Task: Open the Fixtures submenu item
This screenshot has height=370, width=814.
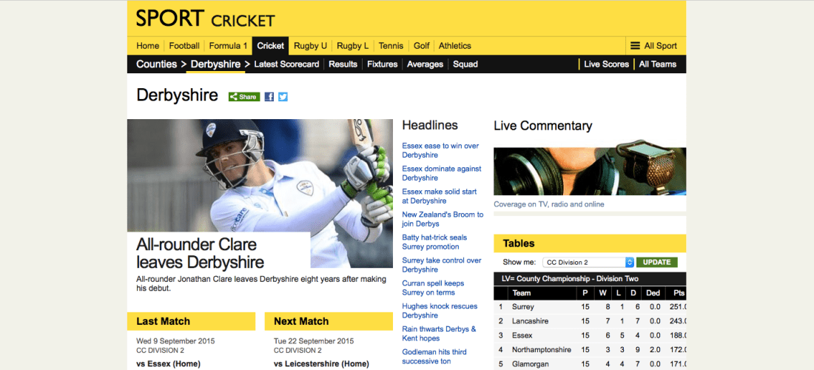Action: [382, 64]
